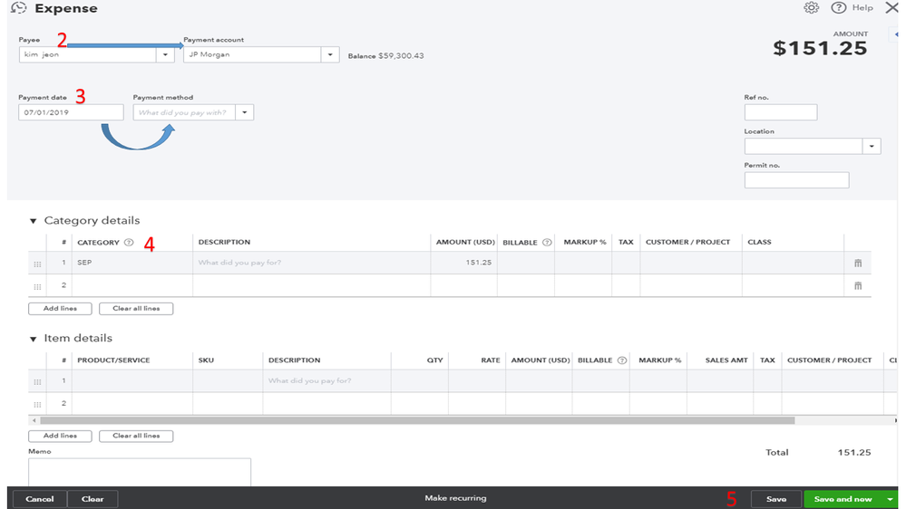Viewport: 906px width, 509px height.
Task: Open Help with the question mark icon
Action: (838, 7)
